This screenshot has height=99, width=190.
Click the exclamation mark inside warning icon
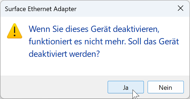point(15,31)
